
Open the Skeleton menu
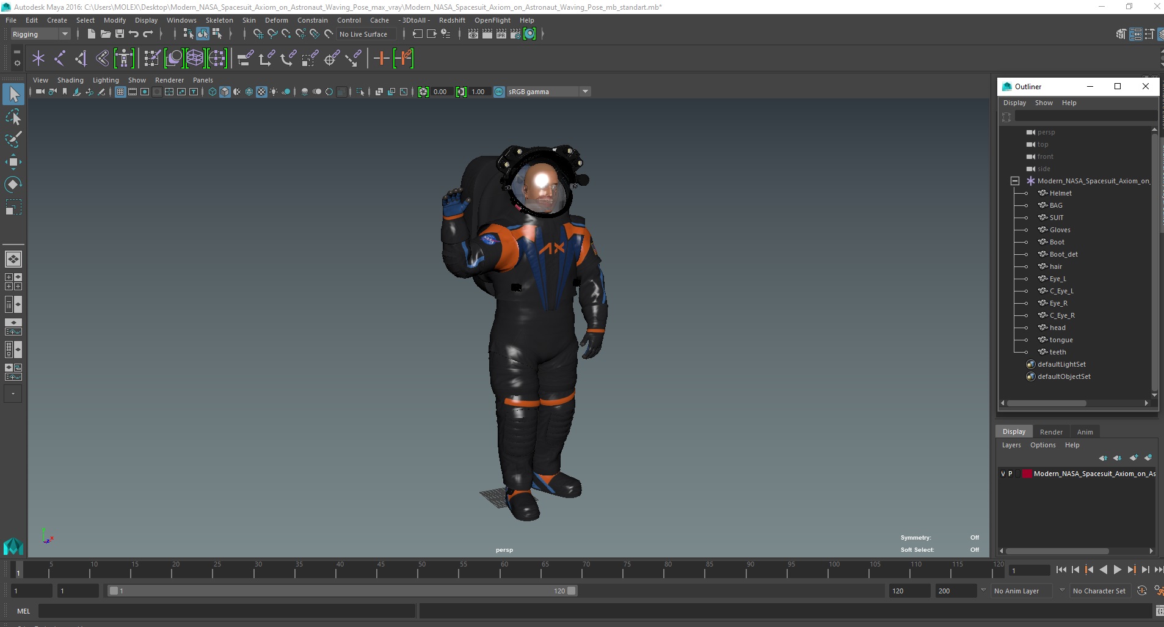219,20
